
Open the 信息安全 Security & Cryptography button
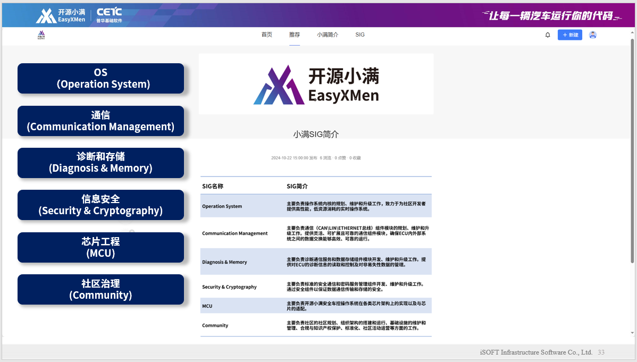100,205
